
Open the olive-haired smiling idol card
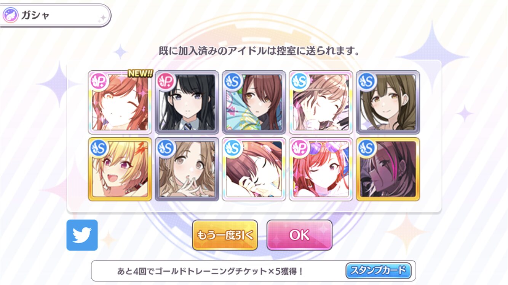[388, 102]
